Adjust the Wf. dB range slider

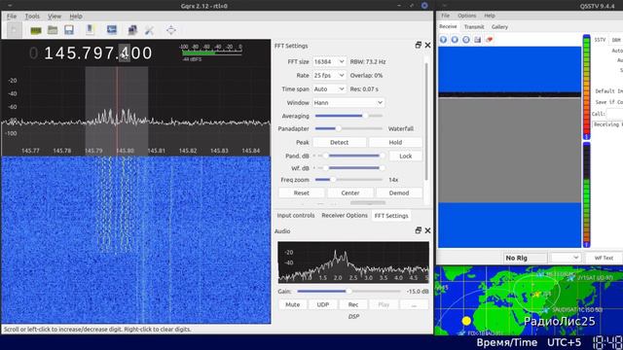coord(348,168)
